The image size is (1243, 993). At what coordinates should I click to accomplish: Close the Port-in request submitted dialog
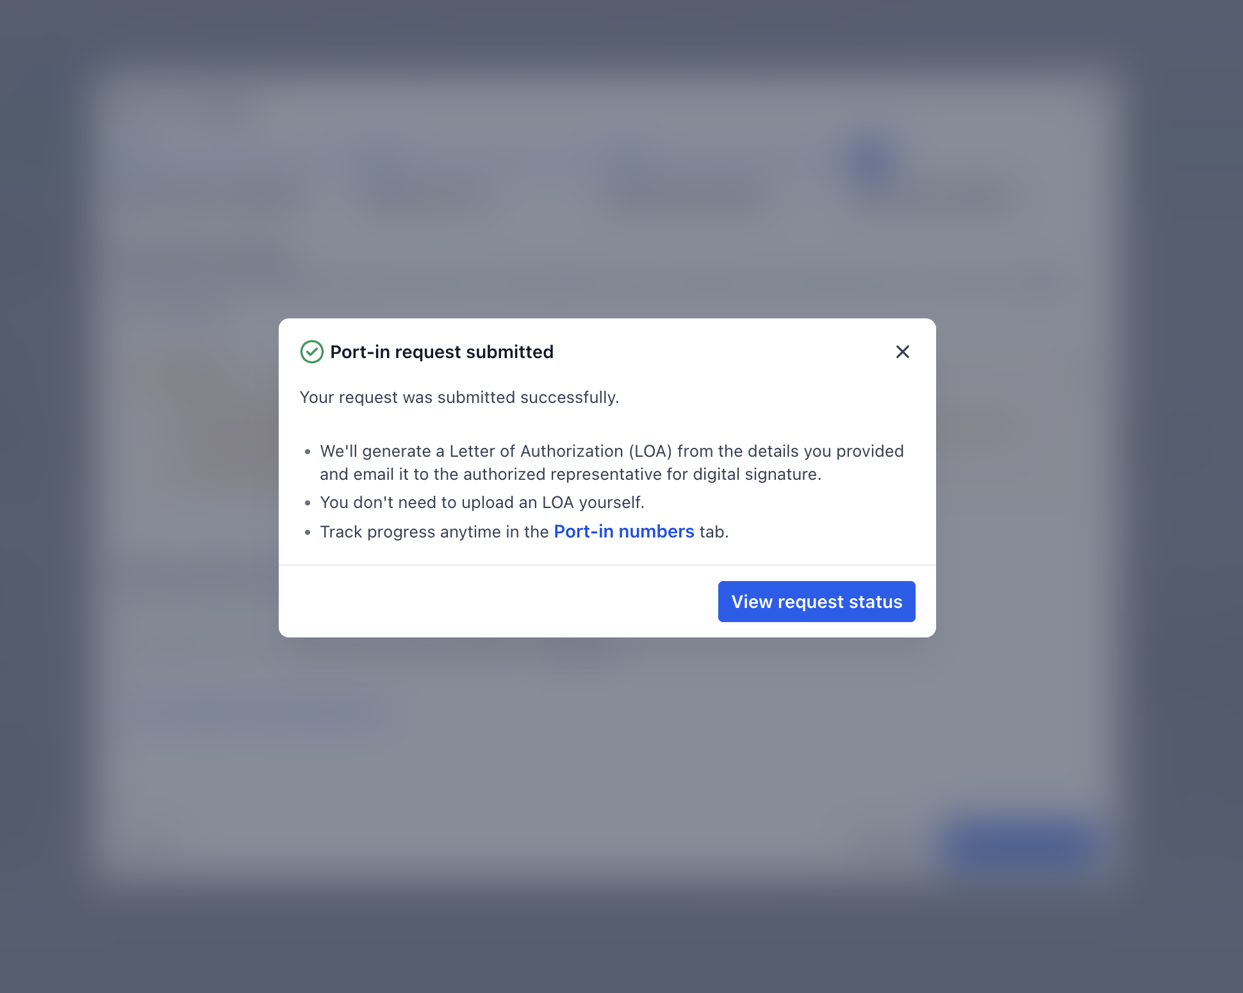(902, 352)
